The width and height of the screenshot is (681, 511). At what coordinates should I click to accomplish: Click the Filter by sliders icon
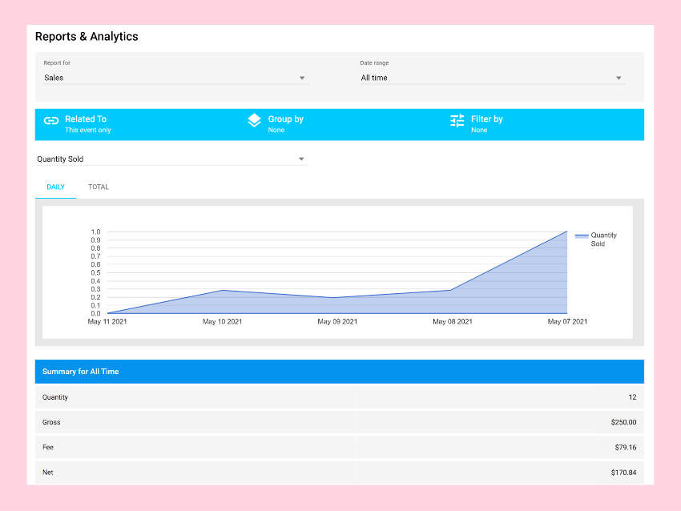click(x=457, y=121)
